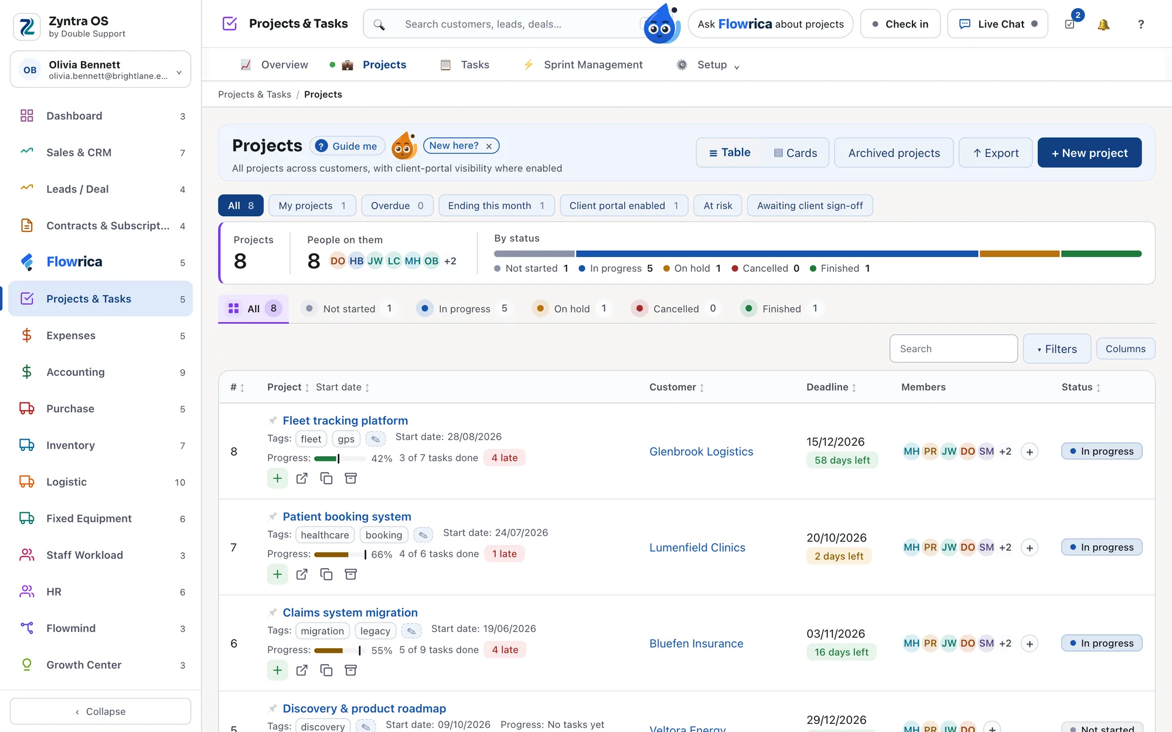The height and width of the screenshot is (732, 1172).
Task: Add a member to Claims system migration
Action: click(1030, 644)
